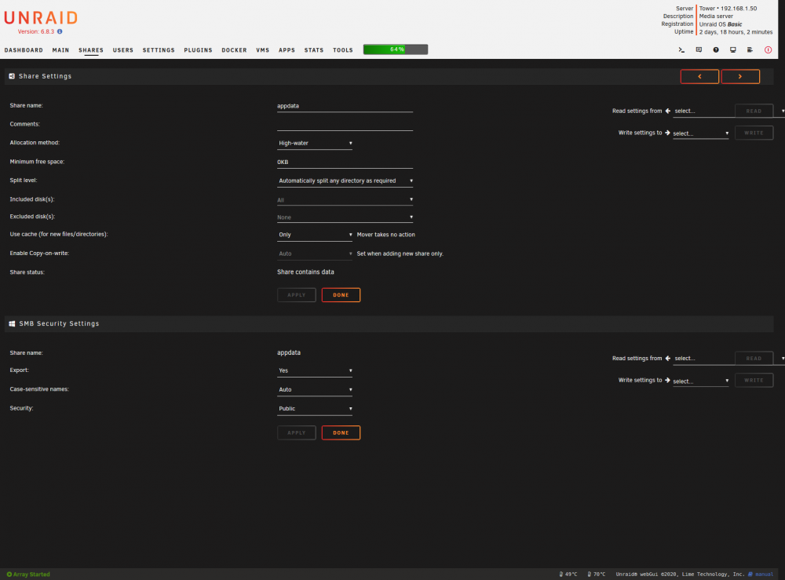Click the Windows icon beside SMB Security Settings
The width and height of the screenshot is (785, 580).
click(x=12, y=324)
